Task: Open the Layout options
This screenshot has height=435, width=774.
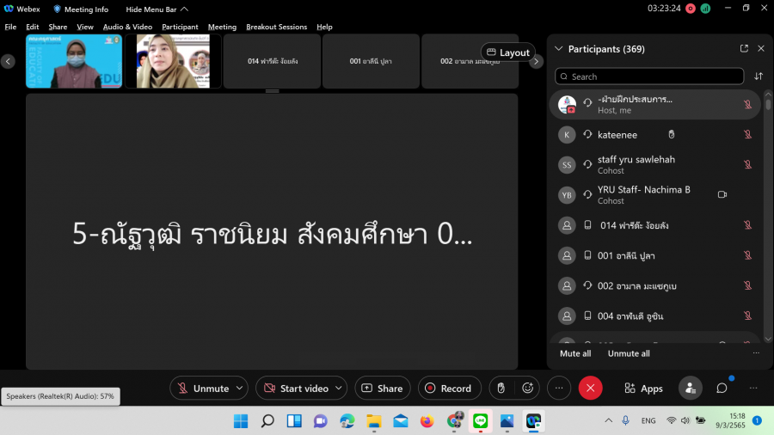Action: (x=508, y=52)
